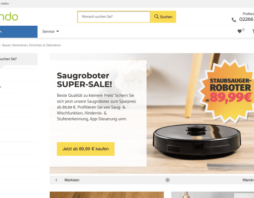Open the wishlist heart icon
The width and height of the screenshot is (254, 198).
pyautogui.click(x=240, y=31)
